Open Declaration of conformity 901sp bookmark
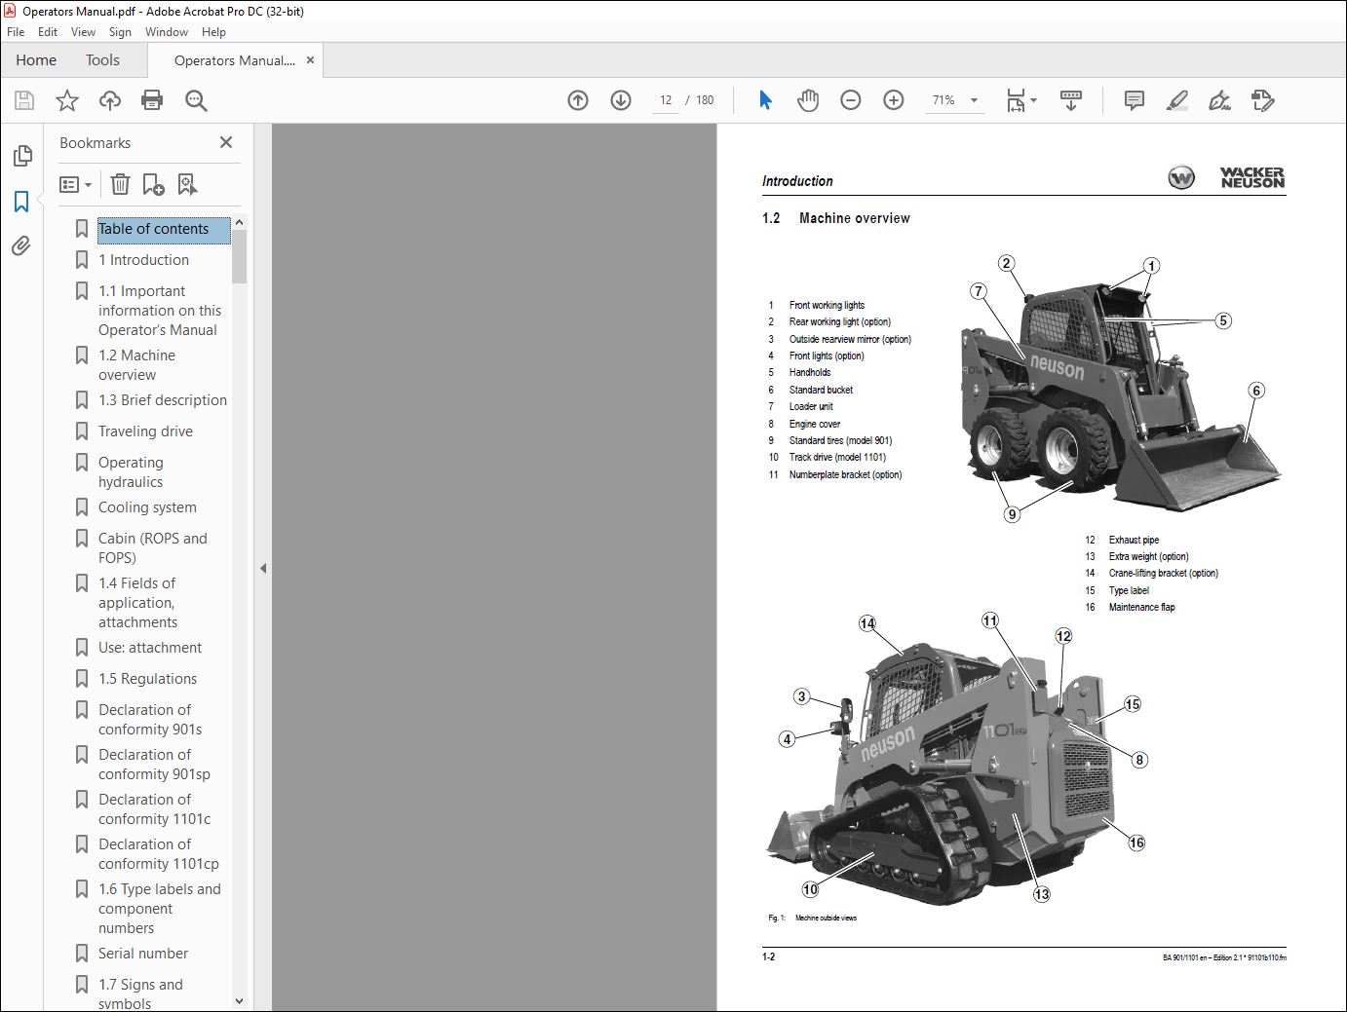This screenshot has width=1347, height=1012. click(154, 765)
